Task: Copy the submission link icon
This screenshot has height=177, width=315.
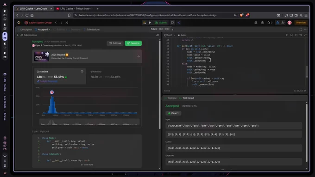Action: point(157,35)
